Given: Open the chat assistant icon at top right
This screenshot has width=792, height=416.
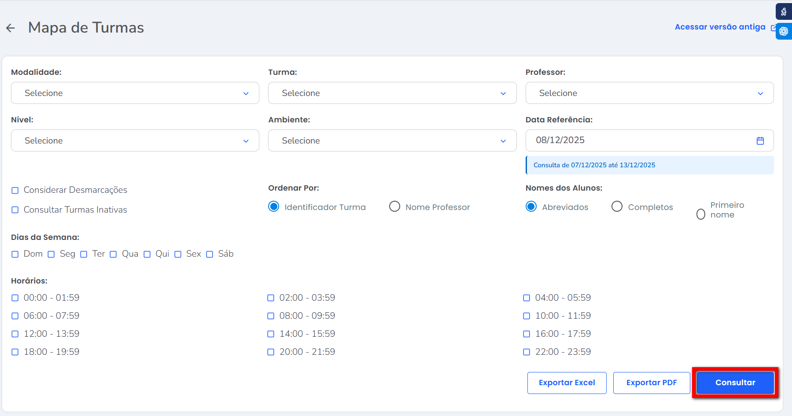Looking at the screenshot, I should click(784, 31).
